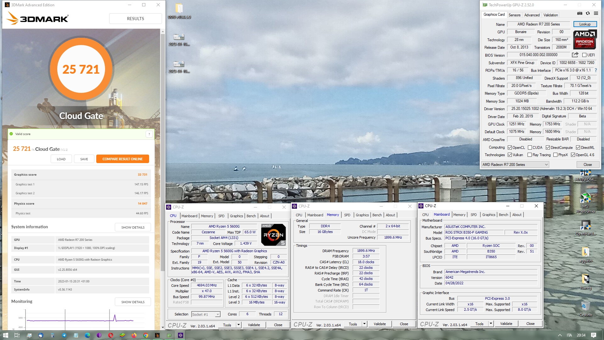Expand the Tools dropdown arrow in CPU tab window
Screen dimensions: 604x340
[238, 325]
